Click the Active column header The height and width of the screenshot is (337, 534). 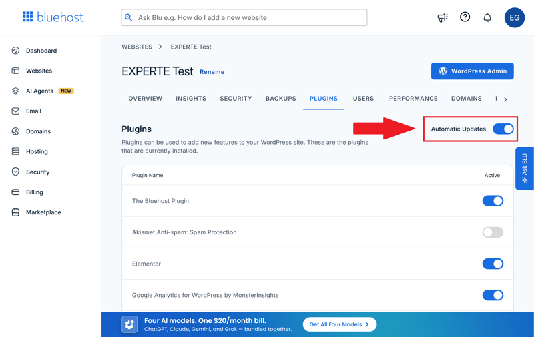point(492,175)
